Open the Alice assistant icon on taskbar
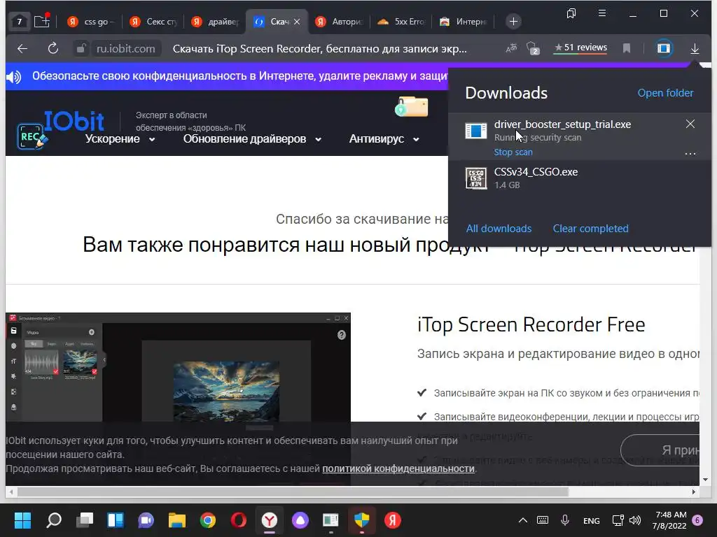 (300, 520)
